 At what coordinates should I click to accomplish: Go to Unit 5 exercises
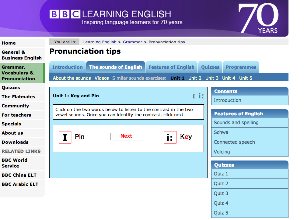click(x=246, y=78)
